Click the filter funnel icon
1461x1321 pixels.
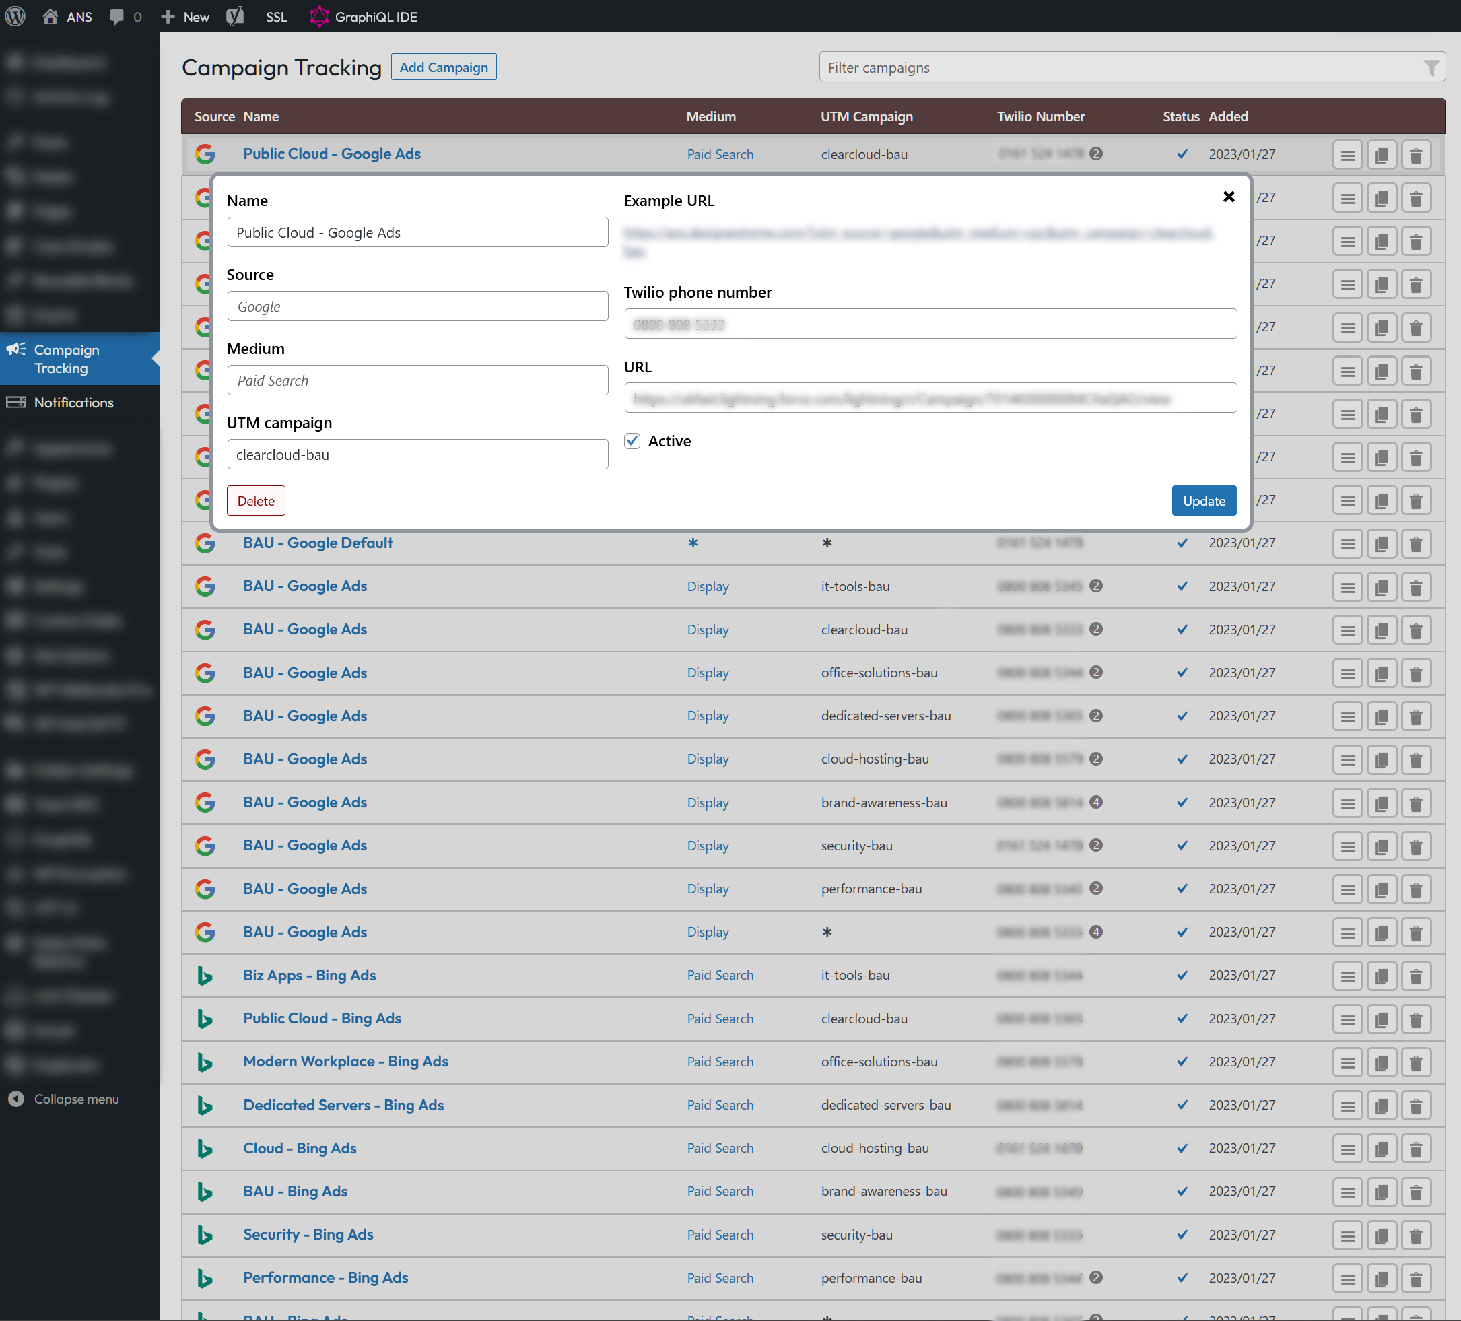pos(1431,67)
